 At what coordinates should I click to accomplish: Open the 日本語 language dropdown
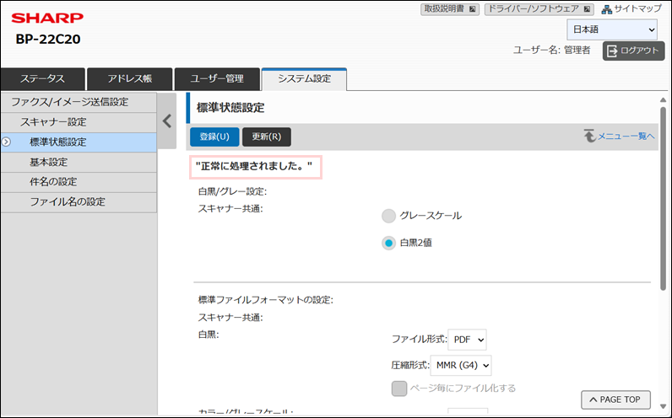click(x=612, y=29)
